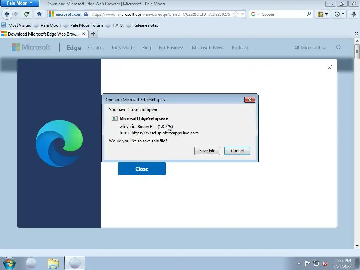Click the Features nav item
Image resolution: width=360 pixels, height=270 pixels.
pos(96,47)
